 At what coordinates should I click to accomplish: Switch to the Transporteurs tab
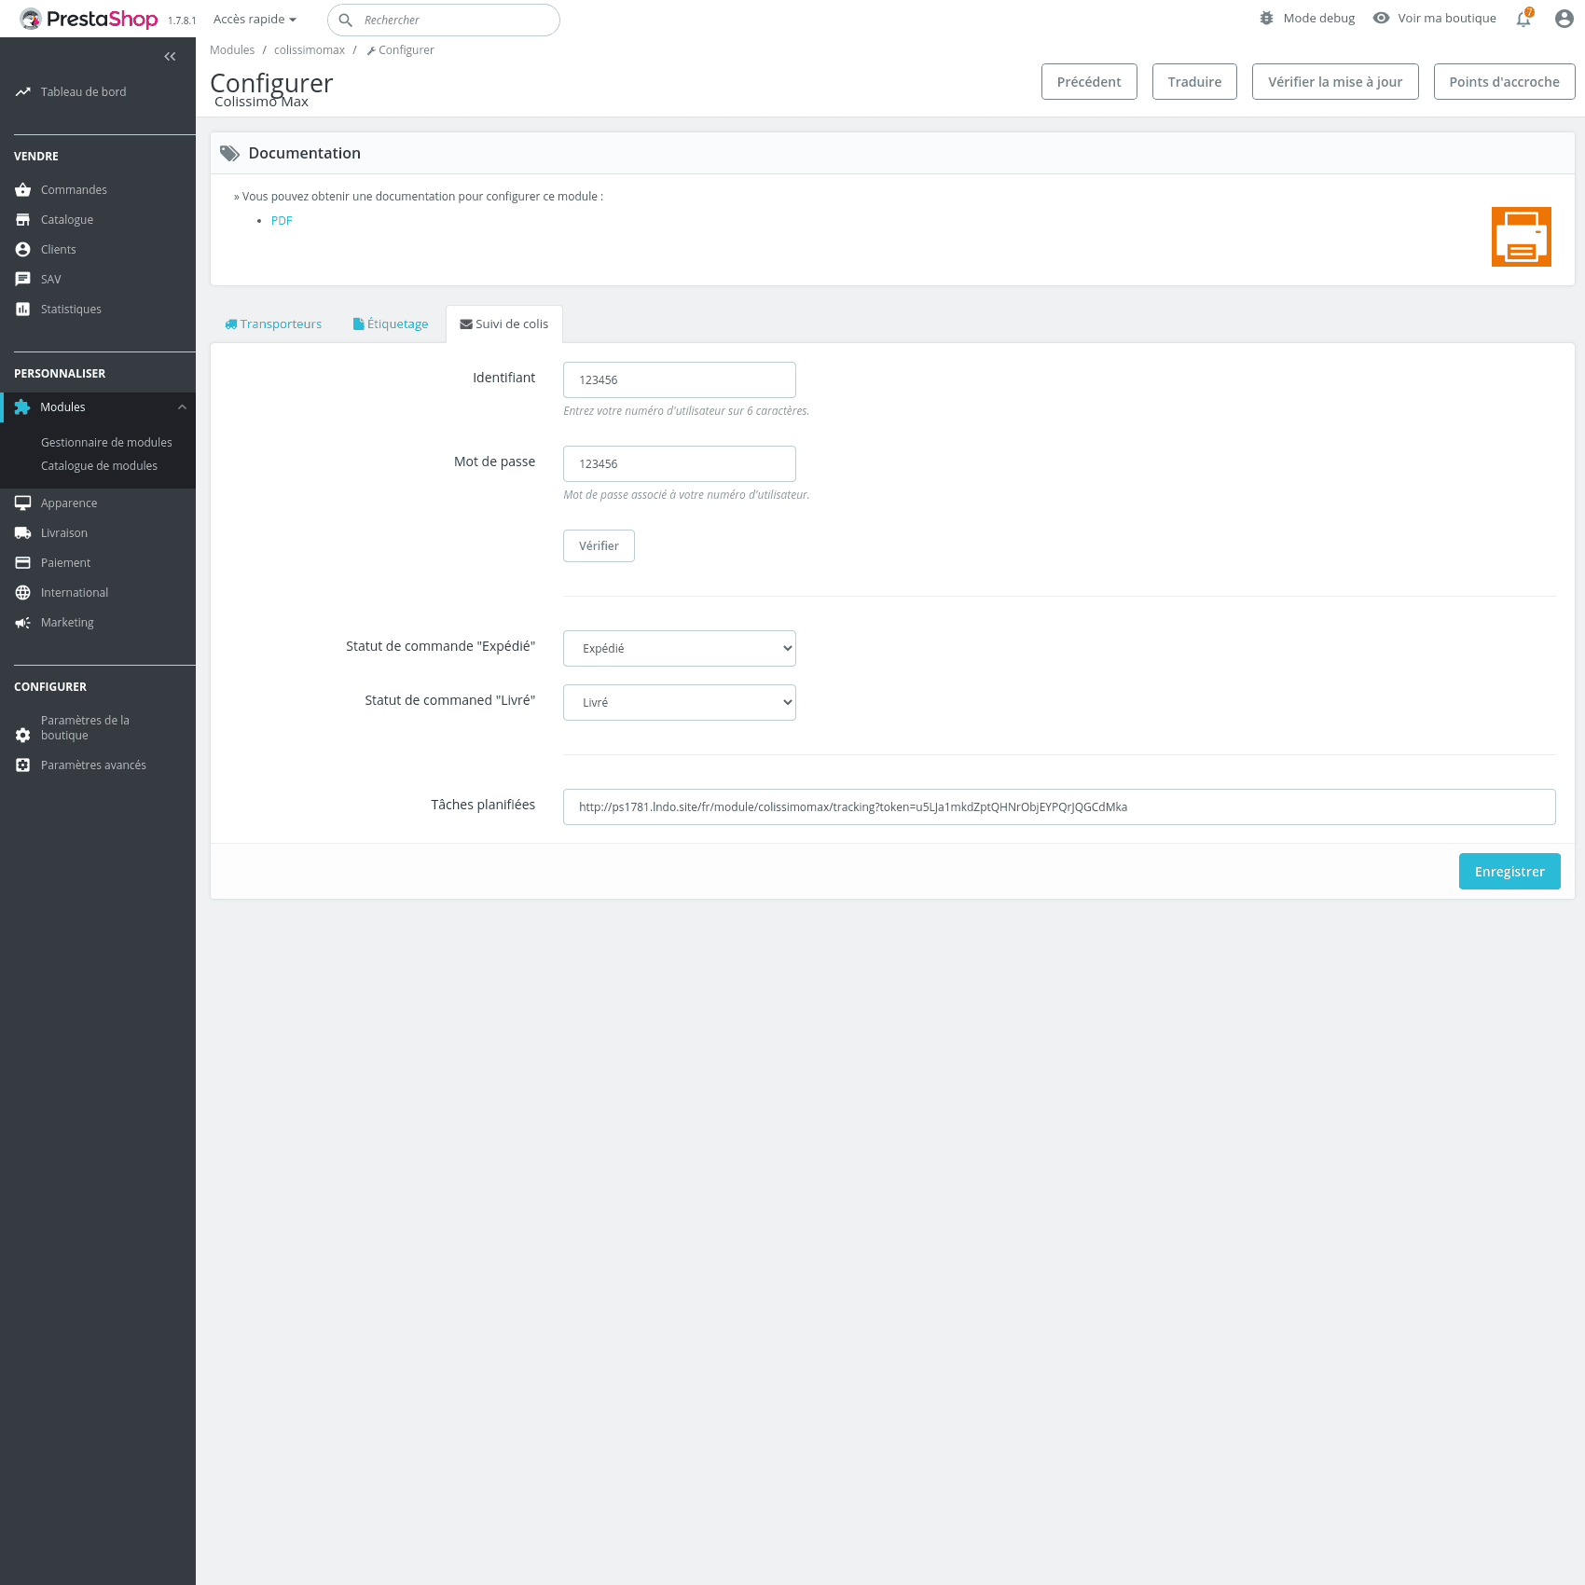(273, 324)
